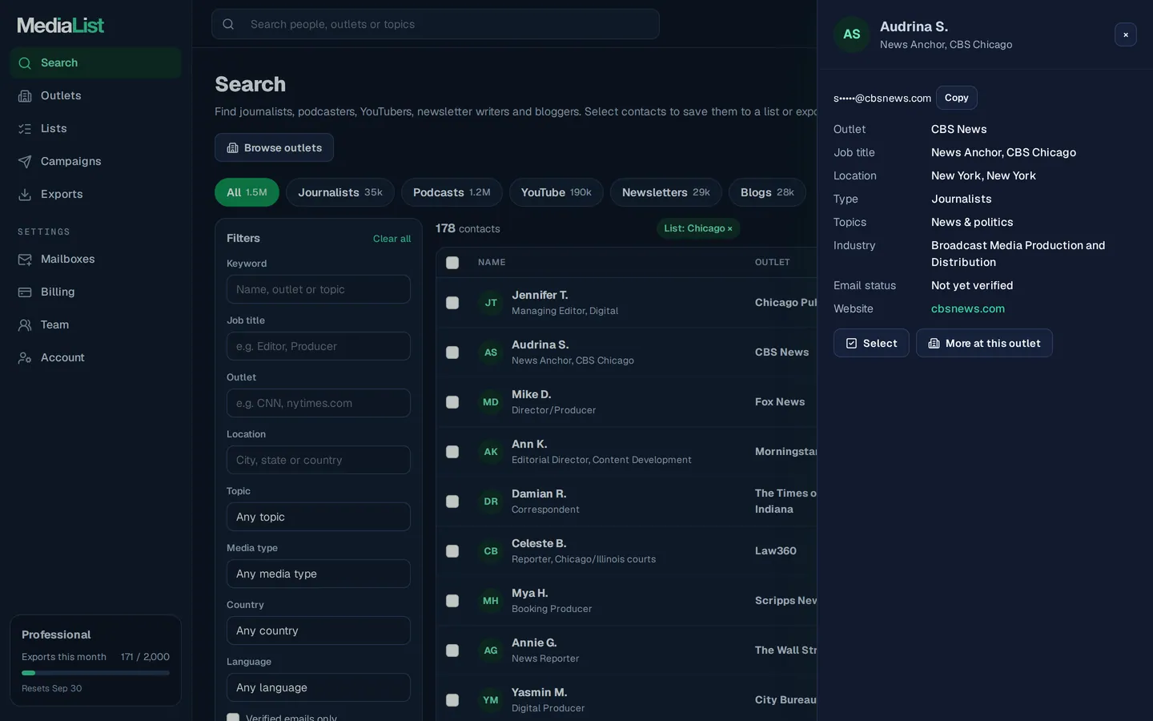Click Clear all filters
Screen dimensions: 1153x721
(x=392, y=239)
